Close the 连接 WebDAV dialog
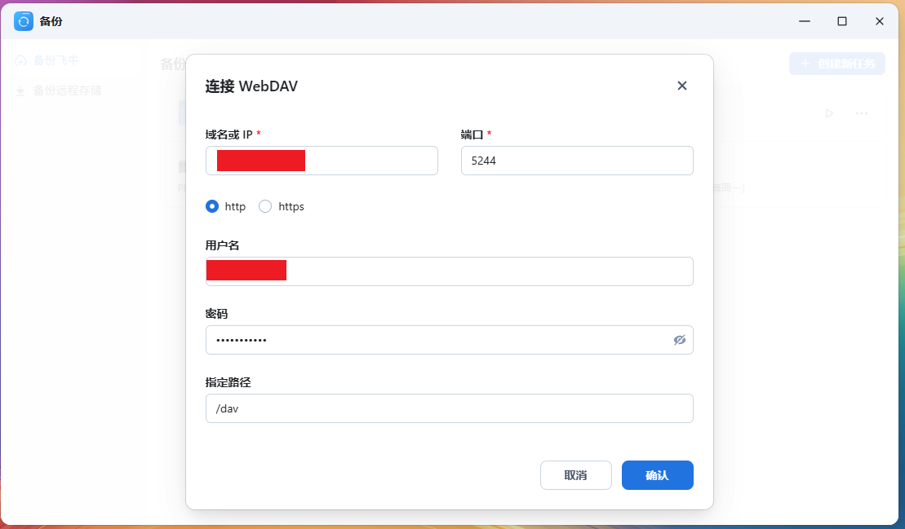Image resolution: width=905 pixels, height=529 pixels. (682, 86)
